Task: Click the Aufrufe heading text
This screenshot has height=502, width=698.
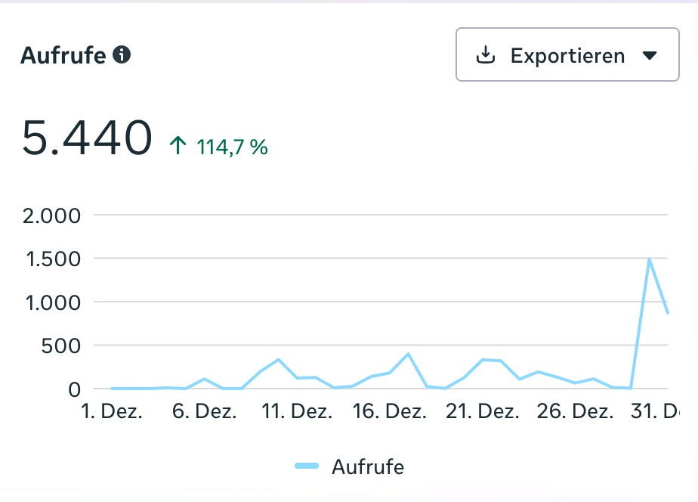Action: (63, 55)
